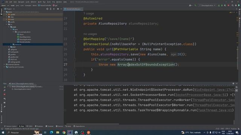Image resolution: width=241 pixels, height=135 pixels.
Task: Open Windows Start menu
Action: tap(3, 132)
